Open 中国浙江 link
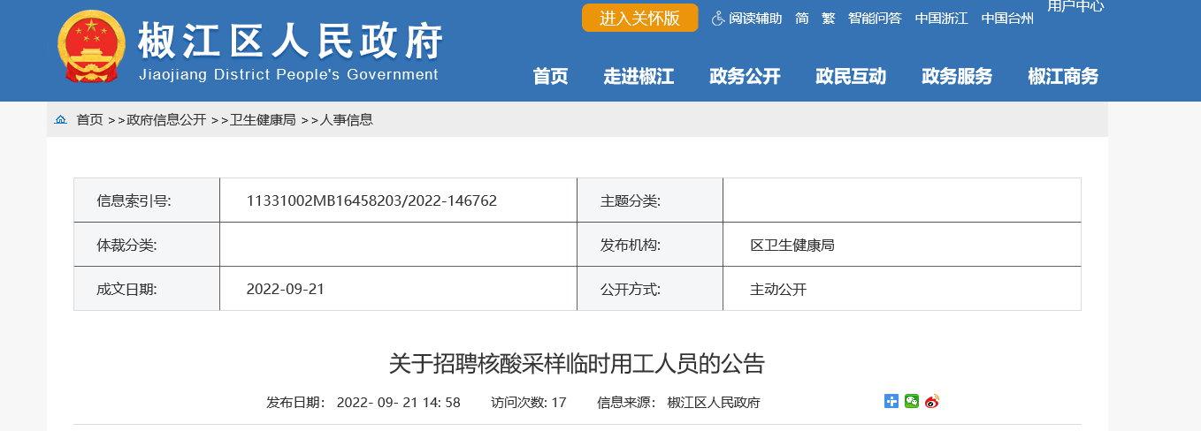The height and width of the screenshot is (431, 1201). (941, 18)
